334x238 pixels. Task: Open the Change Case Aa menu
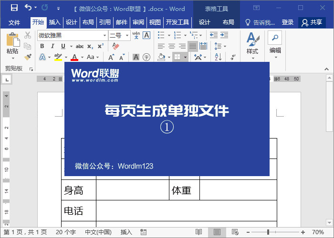click(x=93, y=57)
